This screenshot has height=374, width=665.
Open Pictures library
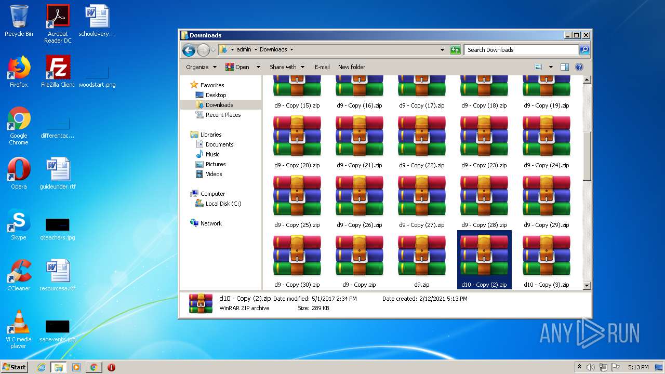coord(215,164)
